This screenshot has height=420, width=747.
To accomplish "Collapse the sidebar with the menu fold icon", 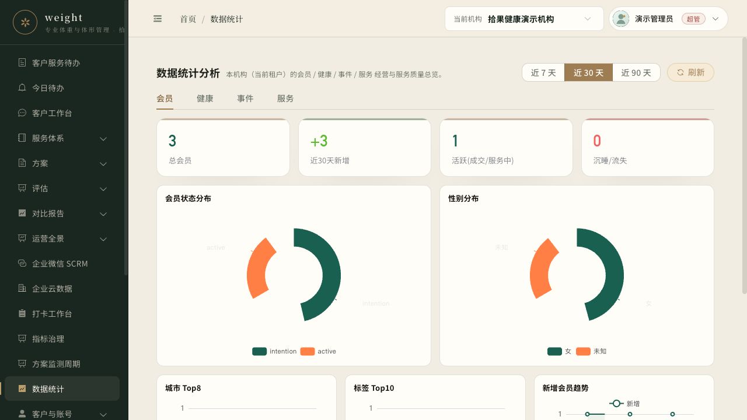I will coord(158,19).
